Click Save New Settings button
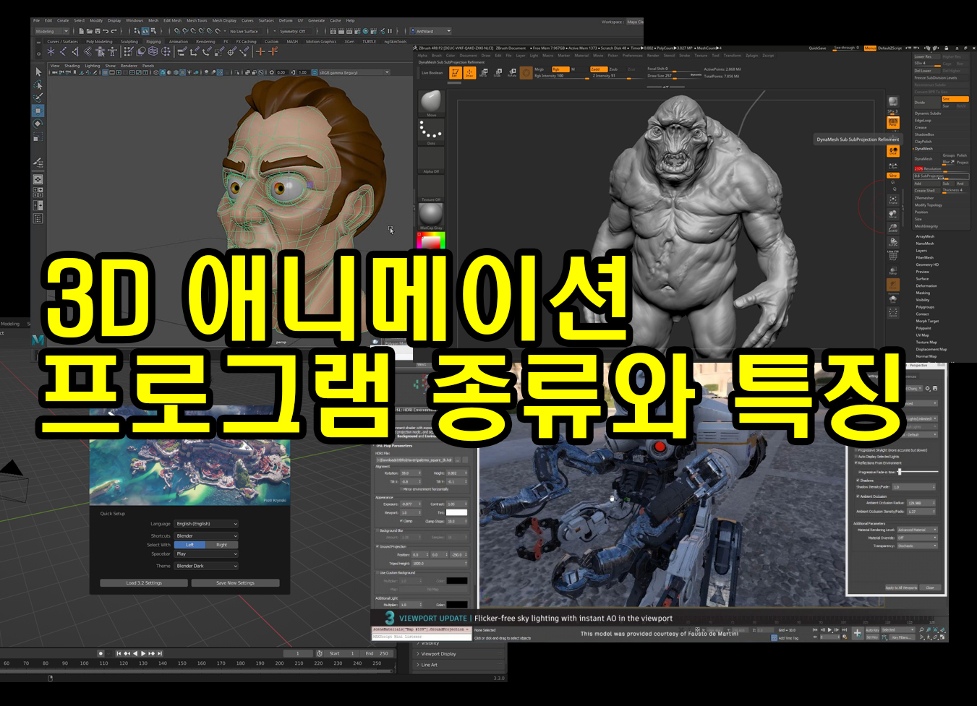 point(235,582)
